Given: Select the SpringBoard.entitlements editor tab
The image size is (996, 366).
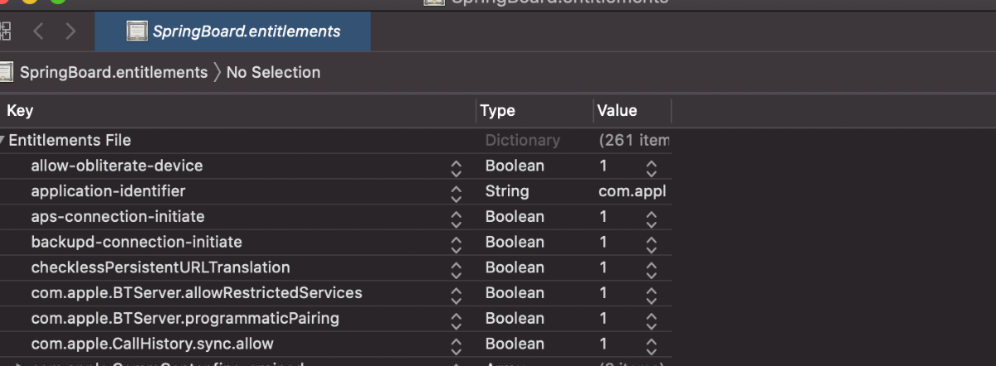Looking at the screenshot, I should tap(233, 31).
